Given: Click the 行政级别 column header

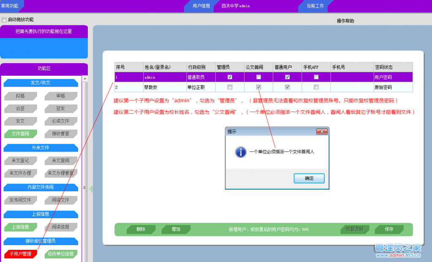Looking at the screenshot, I should coord(201,67).
